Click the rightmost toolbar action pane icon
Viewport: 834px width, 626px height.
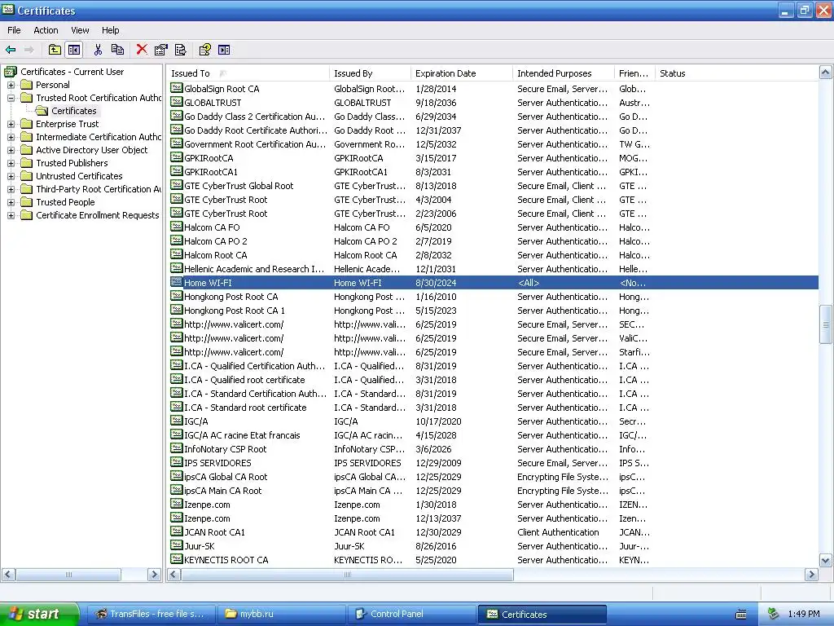224,50
